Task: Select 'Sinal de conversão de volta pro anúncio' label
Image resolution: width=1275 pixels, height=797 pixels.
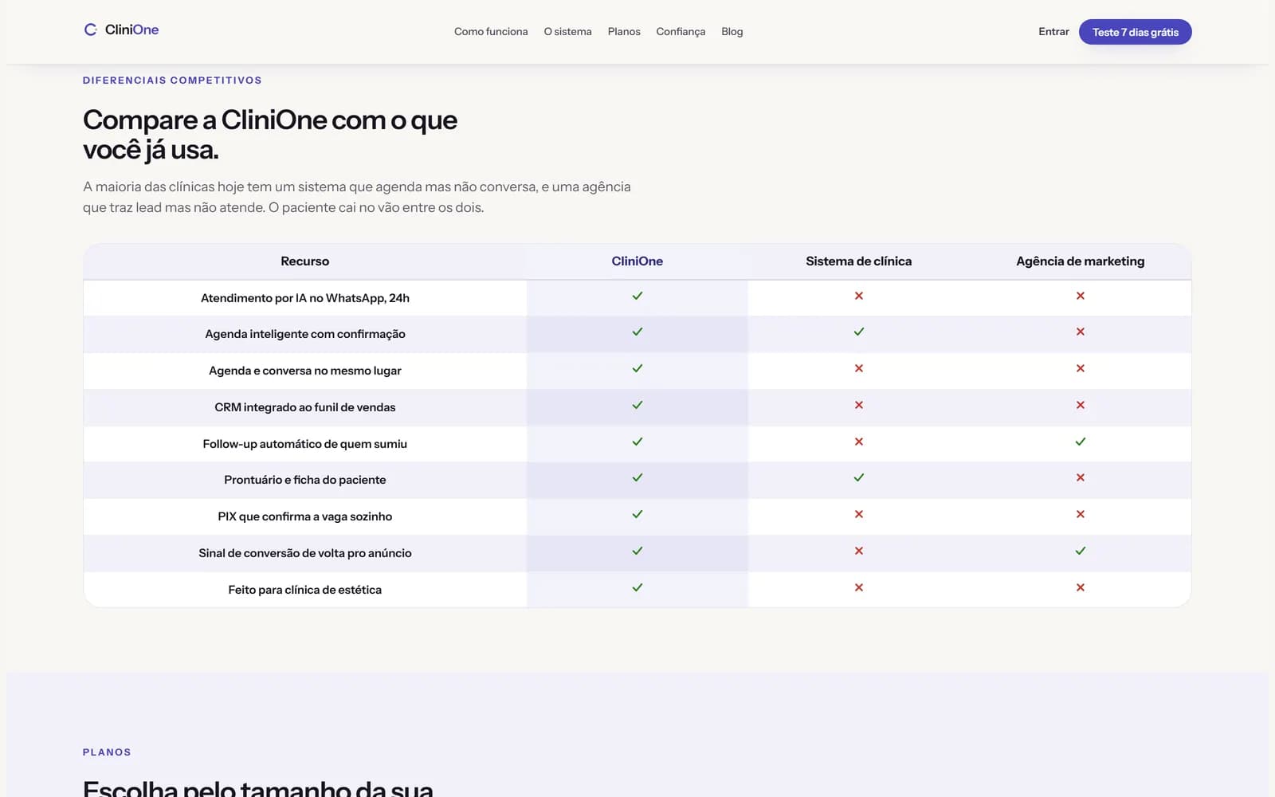Action: pyautogui.click(x=305, y=553)
